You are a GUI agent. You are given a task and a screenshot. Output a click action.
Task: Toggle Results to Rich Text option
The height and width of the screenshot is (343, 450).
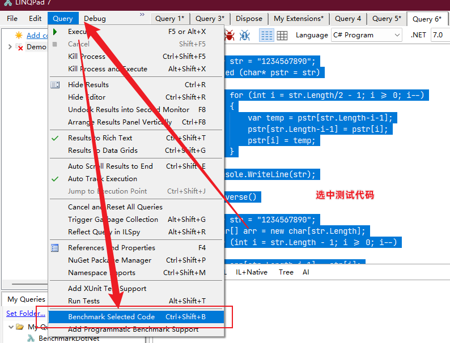click(137, 138)
